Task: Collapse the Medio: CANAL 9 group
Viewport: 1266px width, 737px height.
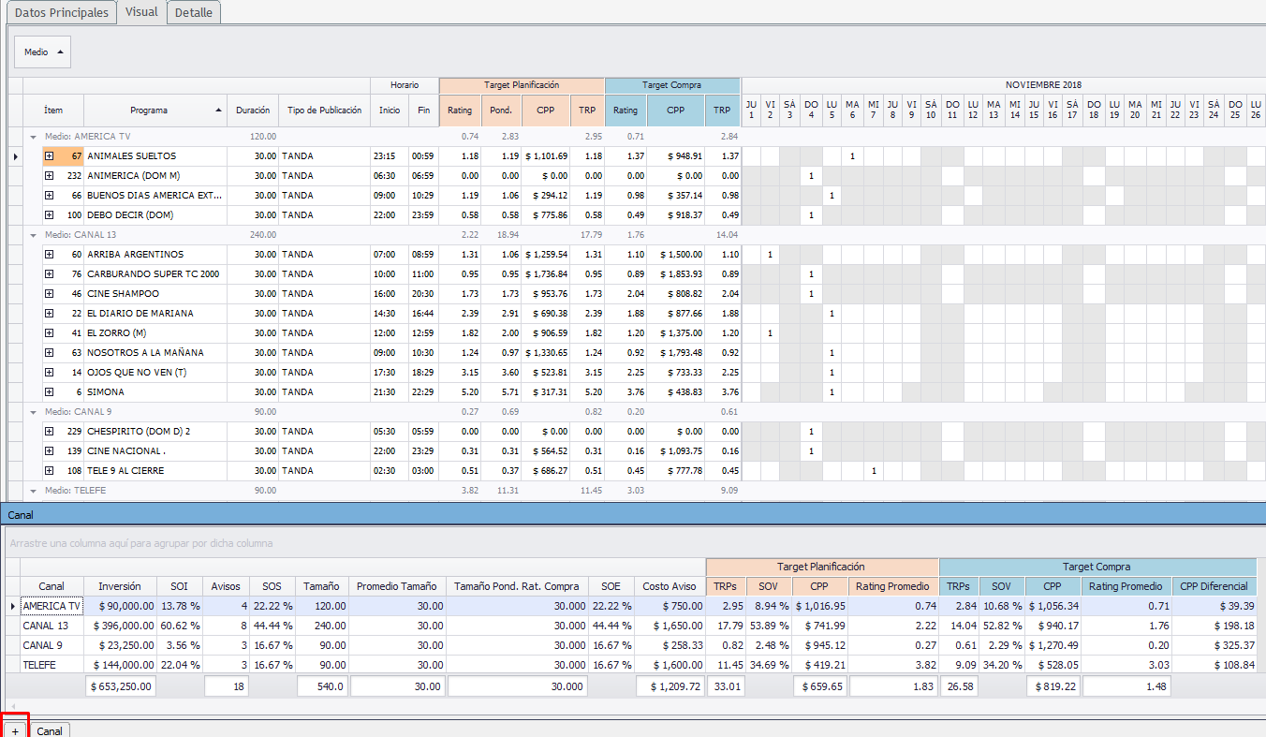Action: click(x=34, y=412)
